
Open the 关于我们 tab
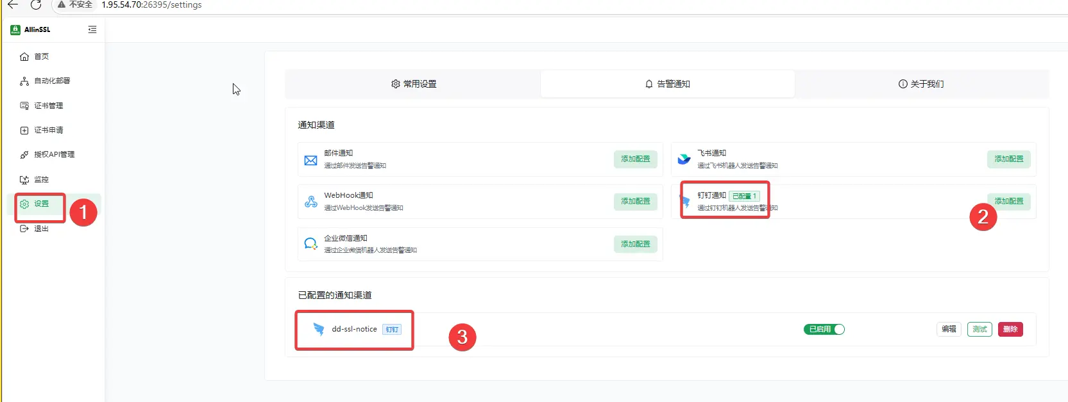(x=921, y=84)
